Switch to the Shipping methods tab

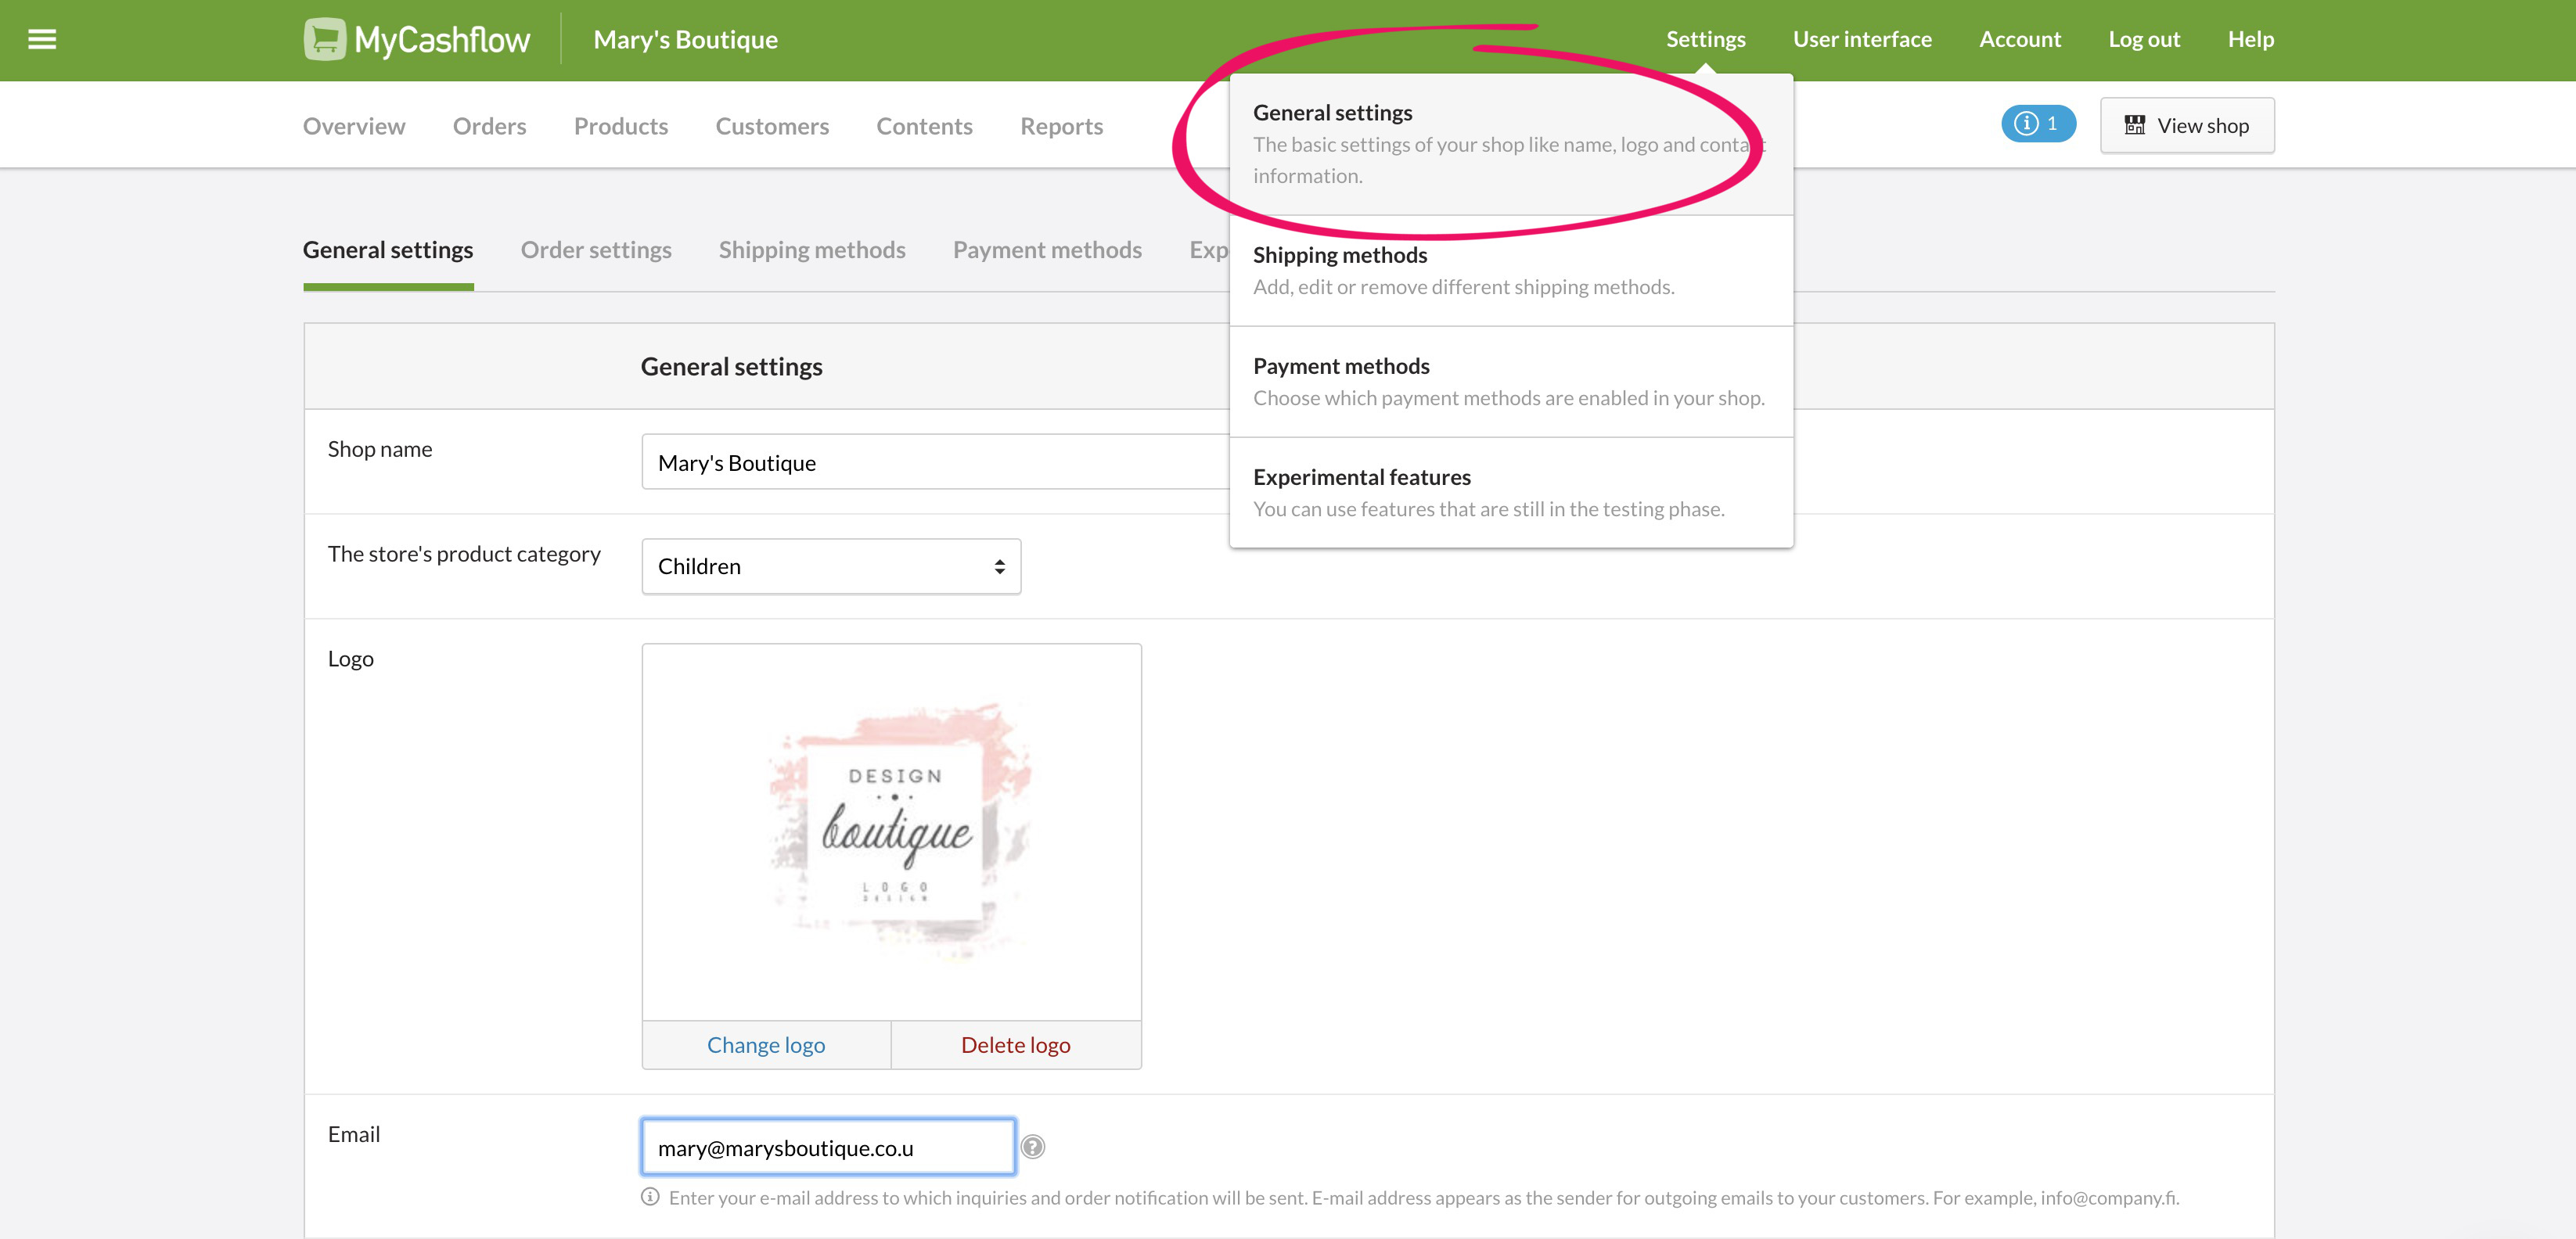(812, 250)
